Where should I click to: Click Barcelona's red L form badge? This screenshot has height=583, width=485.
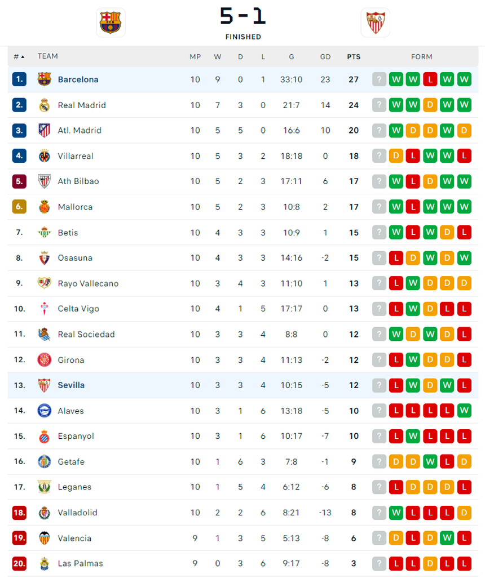coord(430,79)
